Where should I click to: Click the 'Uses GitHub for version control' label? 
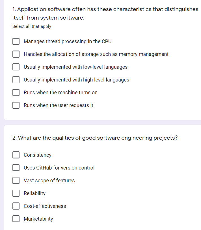[x=59, y=168]
